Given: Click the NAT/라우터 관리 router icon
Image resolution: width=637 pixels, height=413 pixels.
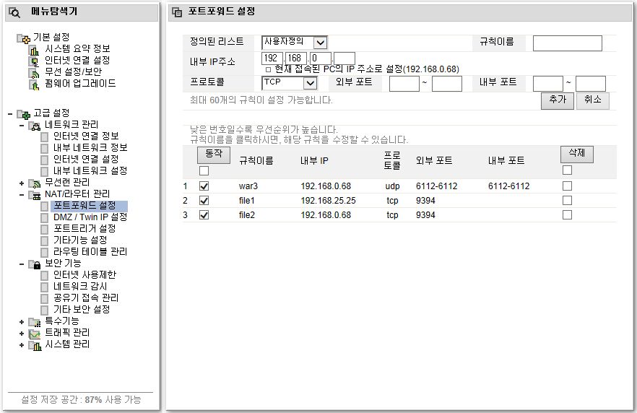Looking at the screenshot, I should point(35,196).
